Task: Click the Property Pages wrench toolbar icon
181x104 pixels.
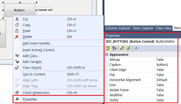Action: pyautogui.click(x=136, y=48)
